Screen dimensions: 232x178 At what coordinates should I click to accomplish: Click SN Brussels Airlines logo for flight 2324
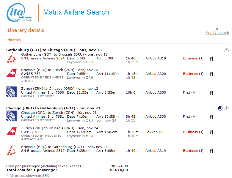click(x=11, y=57)
